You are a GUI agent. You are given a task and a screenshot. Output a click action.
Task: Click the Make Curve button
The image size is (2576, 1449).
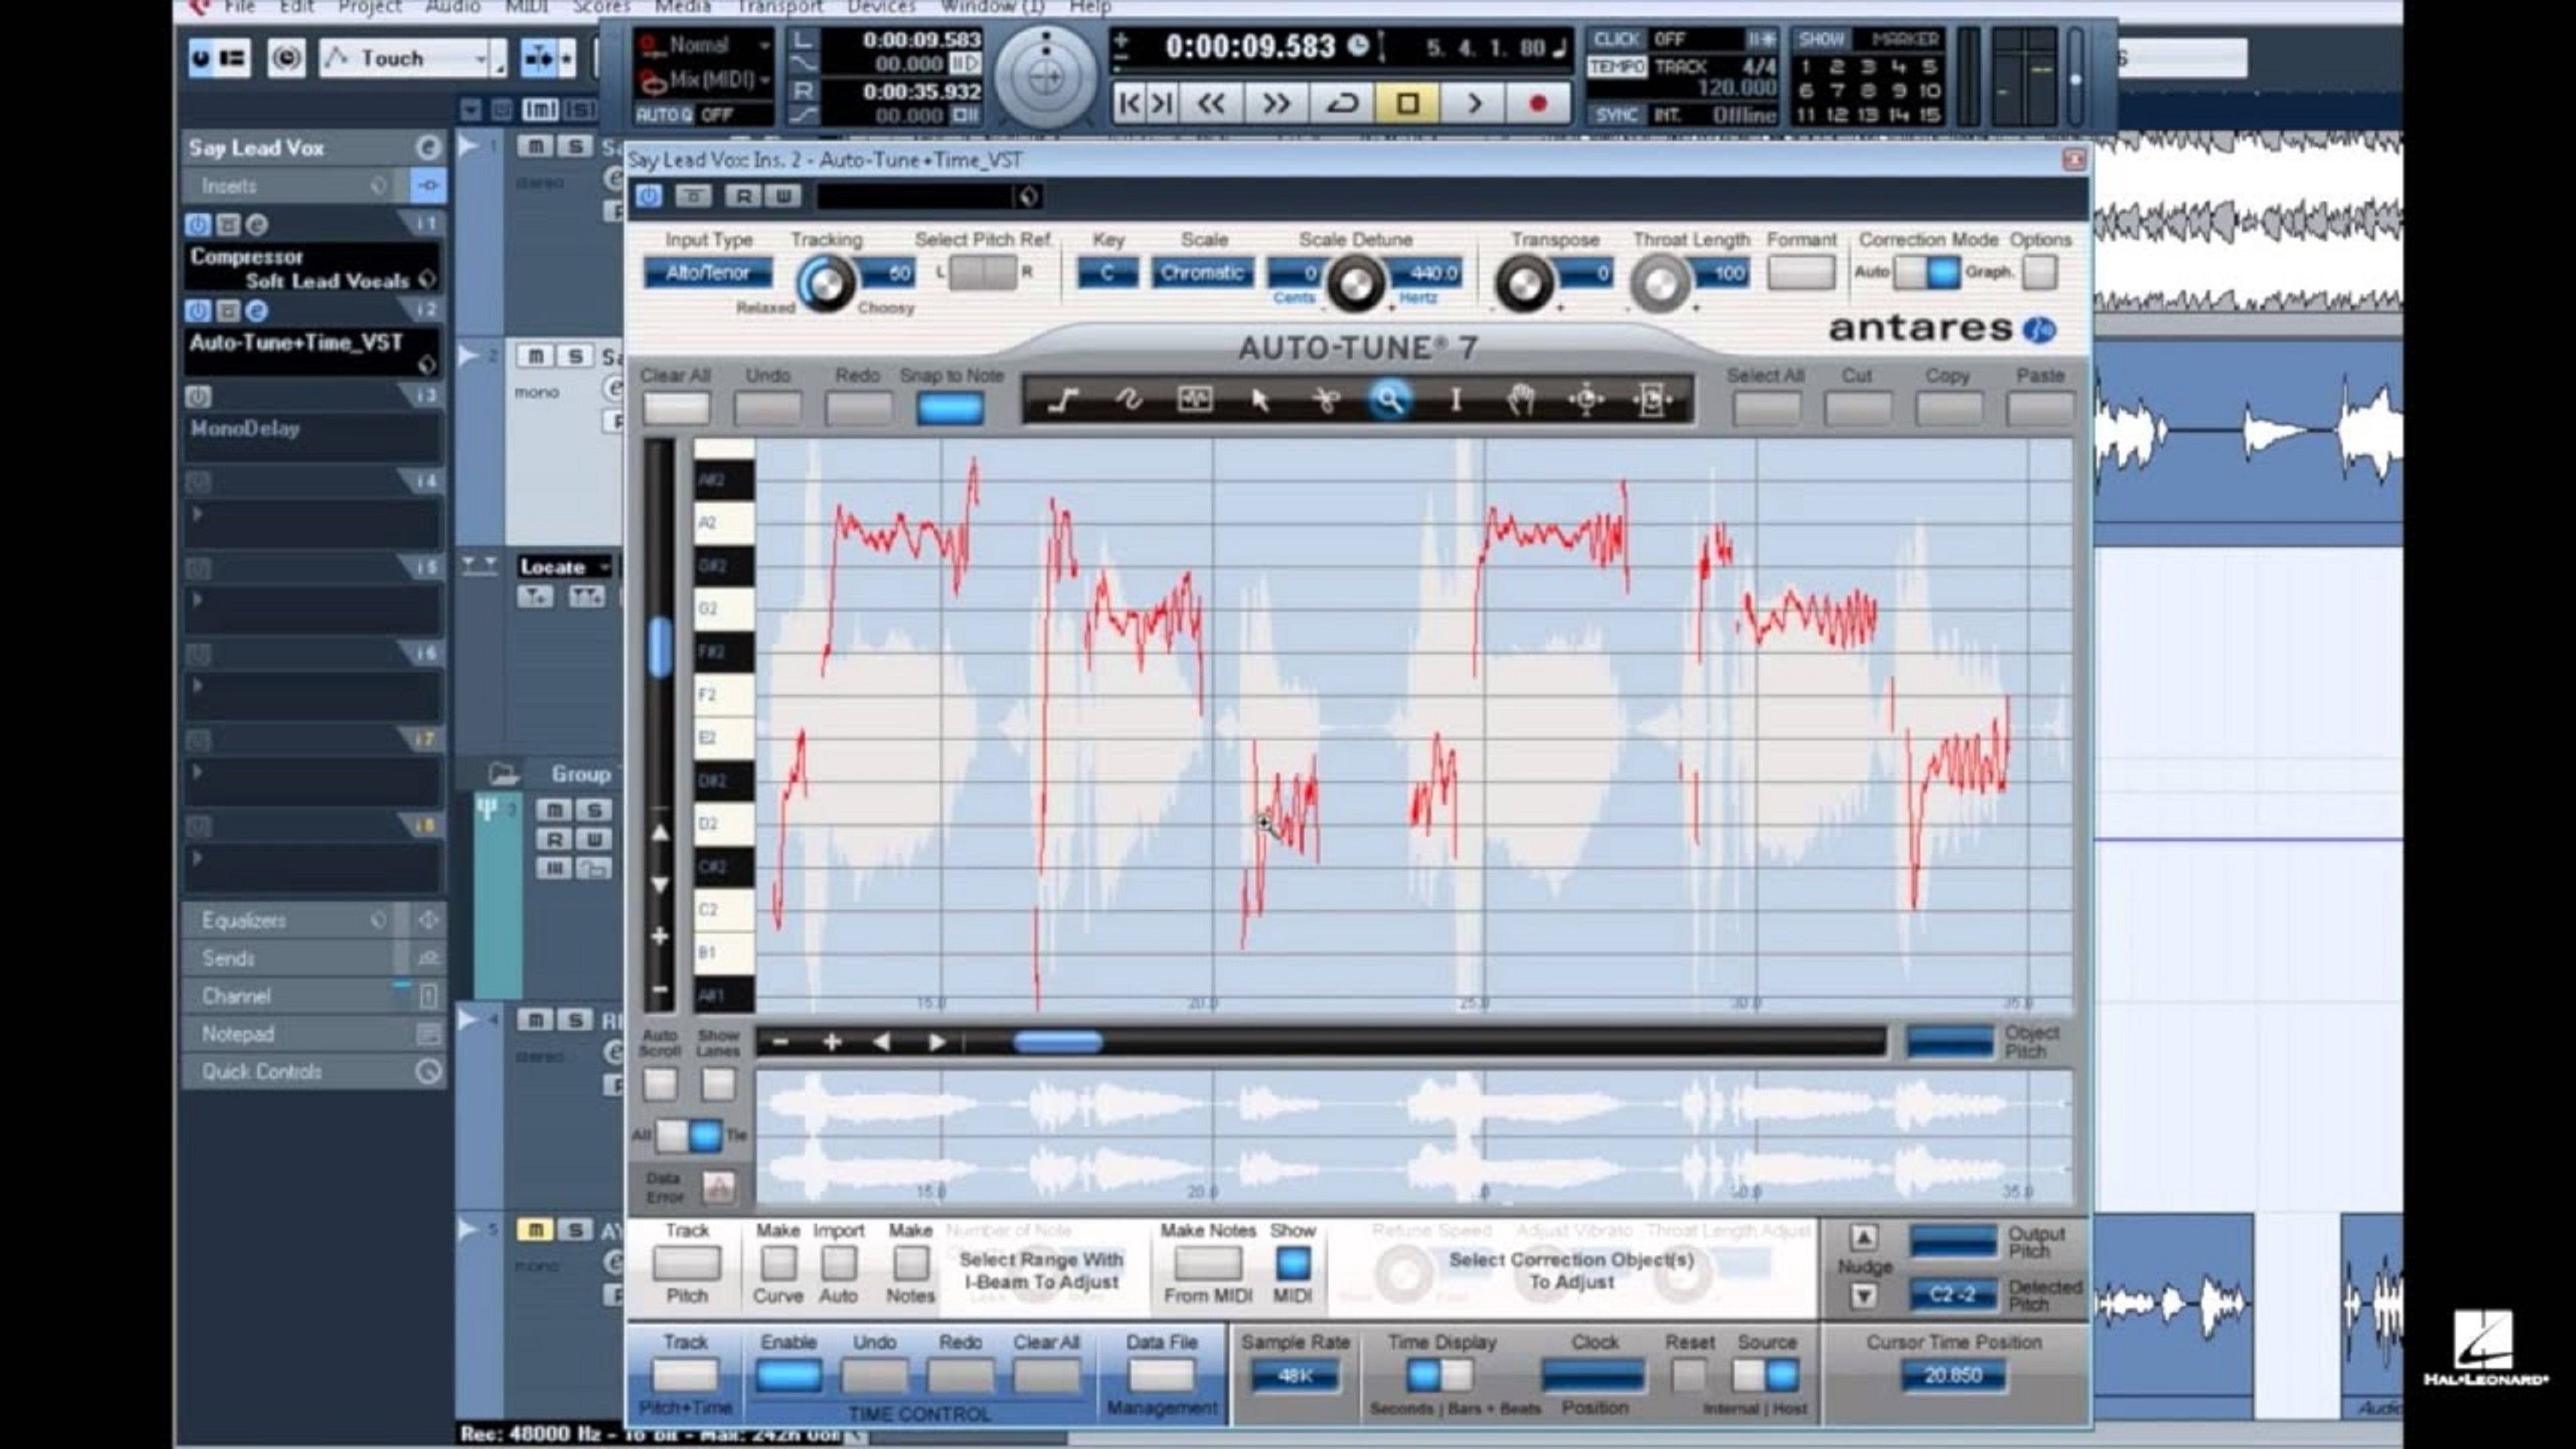pos(778,1264)
